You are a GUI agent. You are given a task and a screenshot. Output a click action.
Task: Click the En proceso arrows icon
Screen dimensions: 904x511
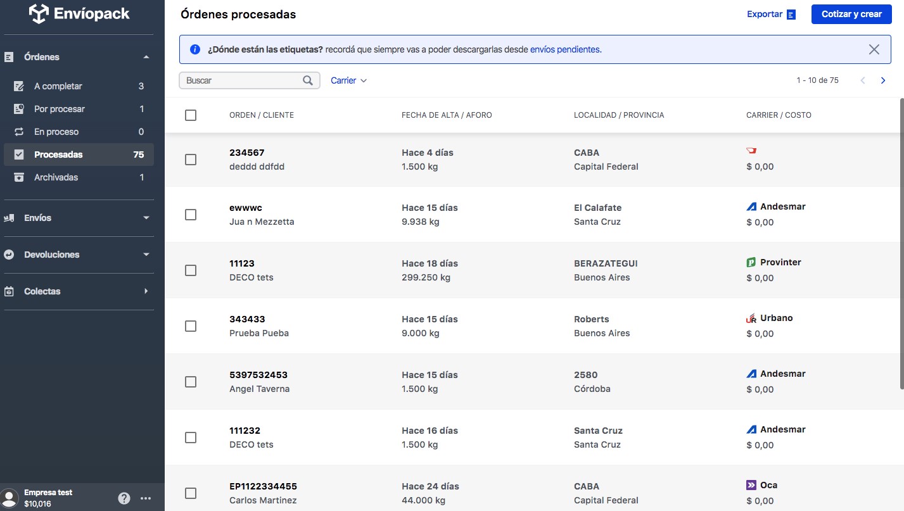[x=19, y=132]
